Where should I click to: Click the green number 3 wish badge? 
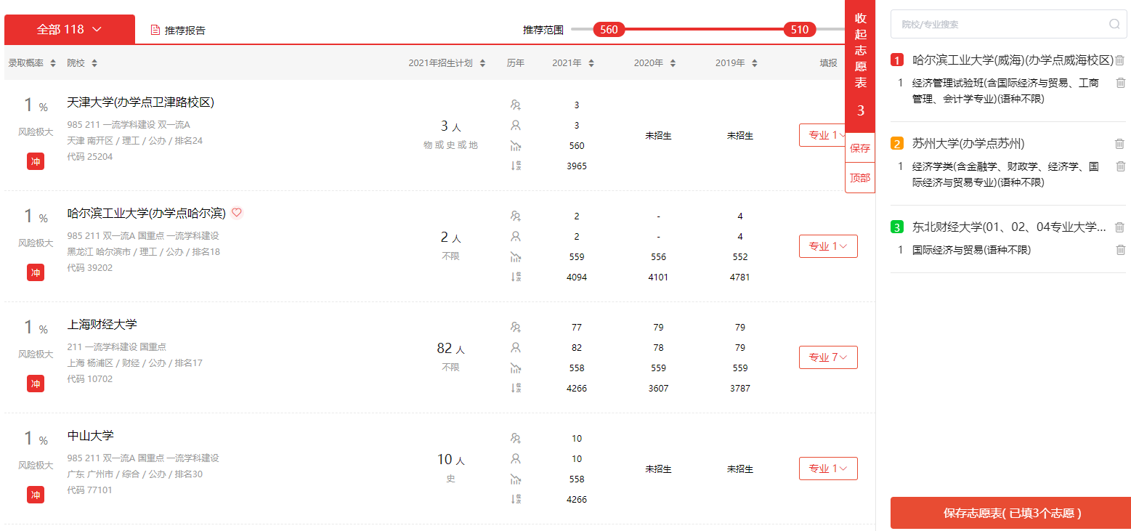(897, 227)
